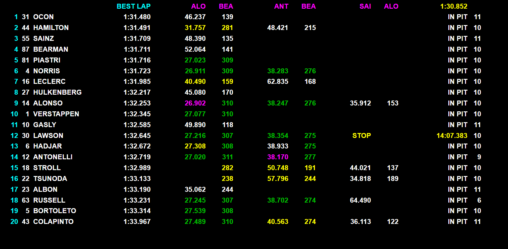The height and width of the screenshot is (249, 508).
Task: Select NORRIS's sector time 38.283
Action: click(277, 71)
